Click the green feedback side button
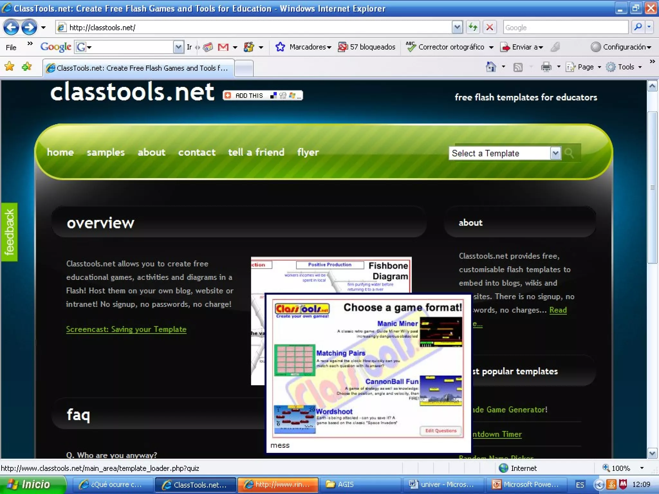The image size is (659, 494). coord(9,232)
